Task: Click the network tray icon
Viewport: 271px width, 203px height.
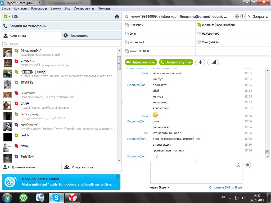Action: coord(236,198)
